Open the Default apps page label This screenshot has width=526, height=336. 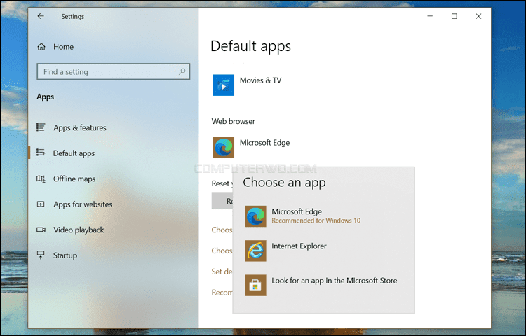(x=74, y=153)
